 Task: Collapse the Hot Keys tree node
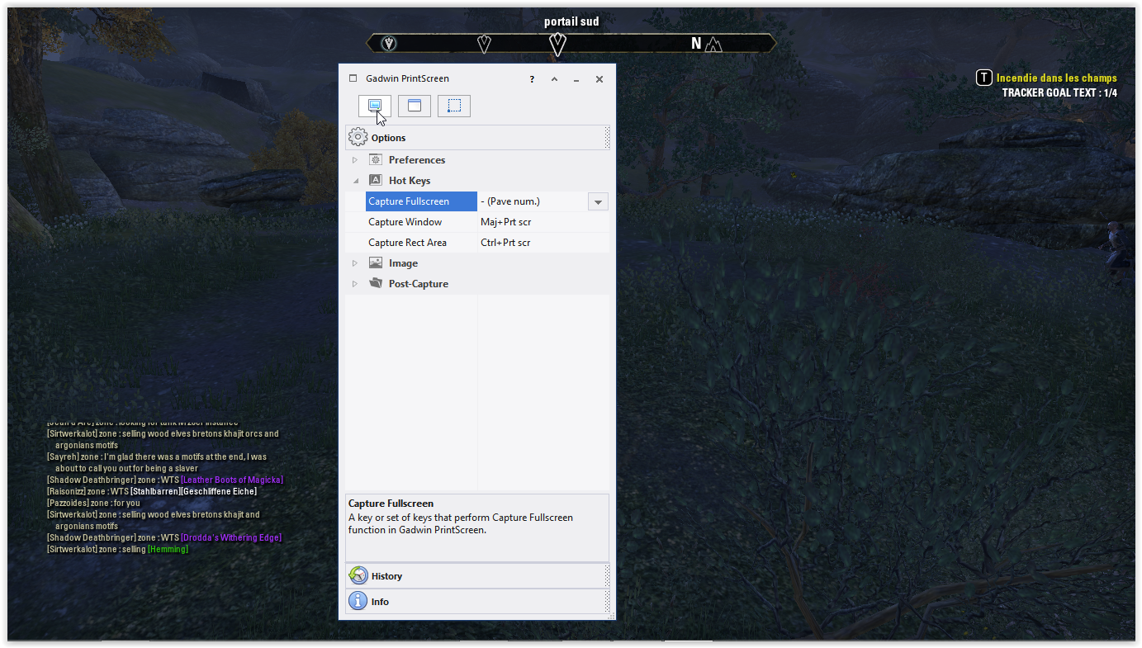pos(355,181)
